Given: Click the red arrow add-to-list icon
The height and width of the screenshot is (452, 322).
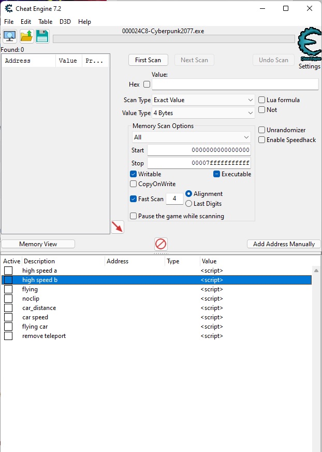Looking at the screenshot, I should (x=118, y=227).
